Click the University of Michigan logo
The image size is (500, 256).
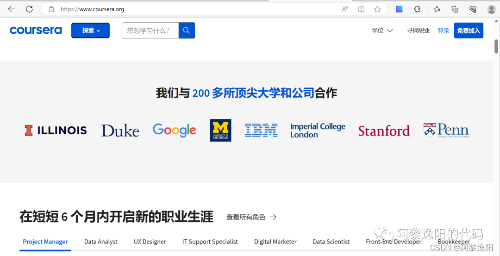(221, 130)
